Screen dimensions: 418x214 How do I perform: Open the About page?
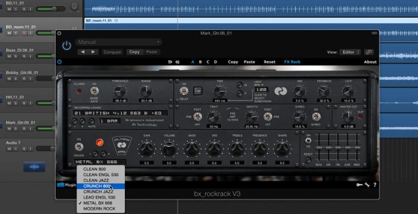click(x=370, y=62)
